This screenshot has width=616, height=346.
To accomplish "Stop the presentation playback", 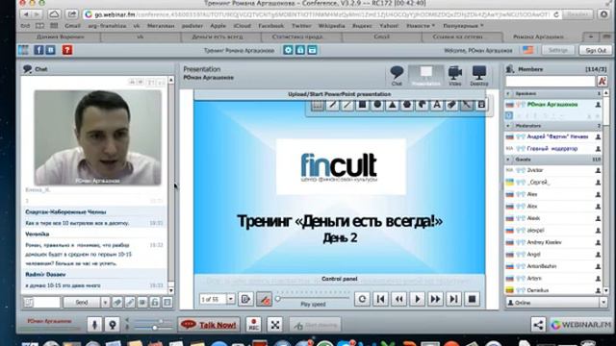I will 472,299.
